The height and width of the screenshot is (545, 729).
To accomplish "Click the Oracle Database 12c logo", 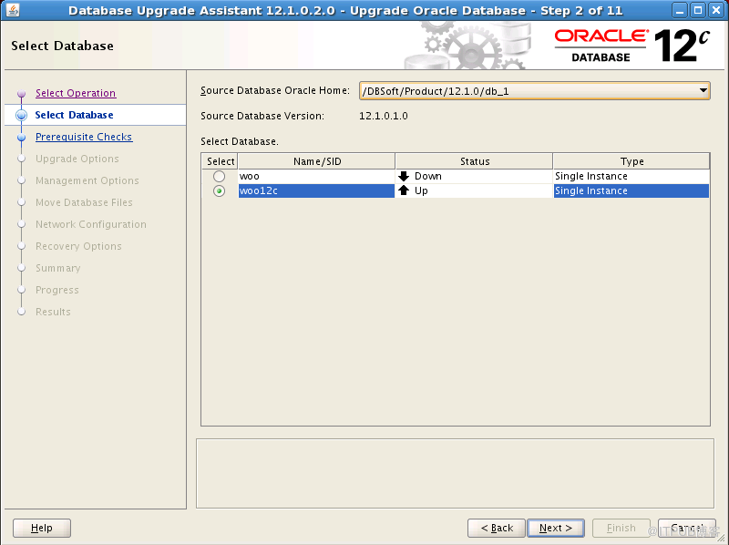I will (x=632, y=46).
